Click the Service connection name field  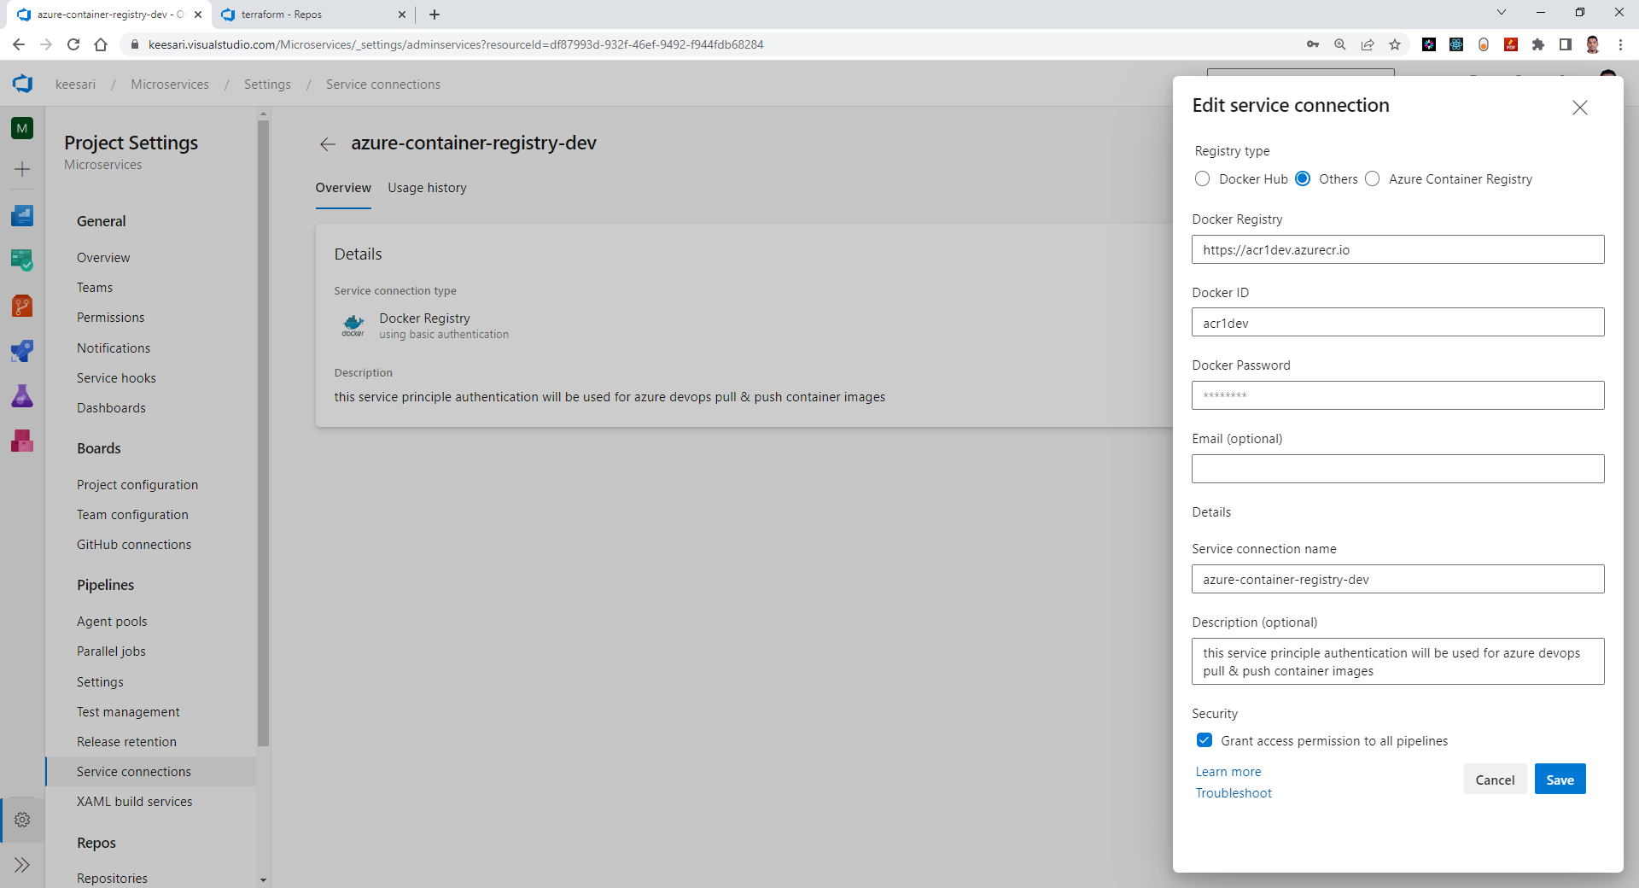pyautogui.click(x=1397, y=580)
